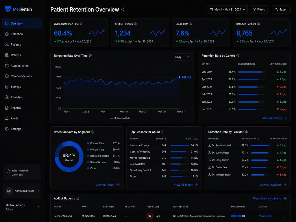Click the Overall Retention Rate sparkline
The image size is (296, 222).
point(97,33)
